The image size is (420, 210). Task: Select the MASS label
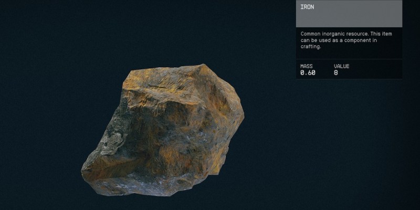click(306, 66)
